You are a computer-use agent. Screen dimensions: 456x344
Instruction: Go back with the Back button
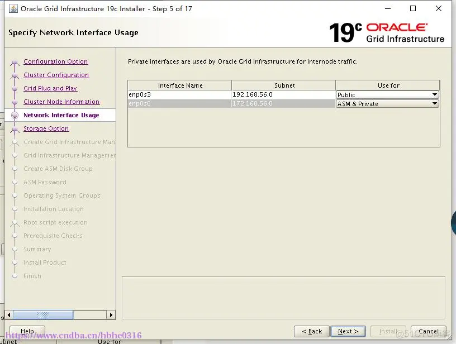pos(312,331)
